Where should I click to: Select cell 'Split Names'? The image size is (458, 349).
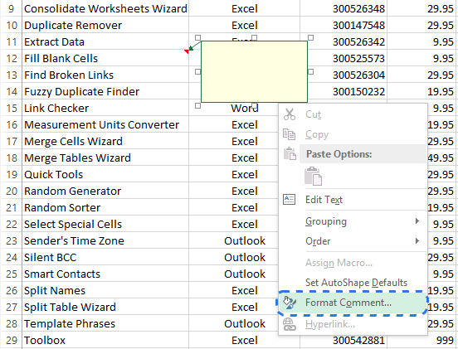tap(105, 291)
